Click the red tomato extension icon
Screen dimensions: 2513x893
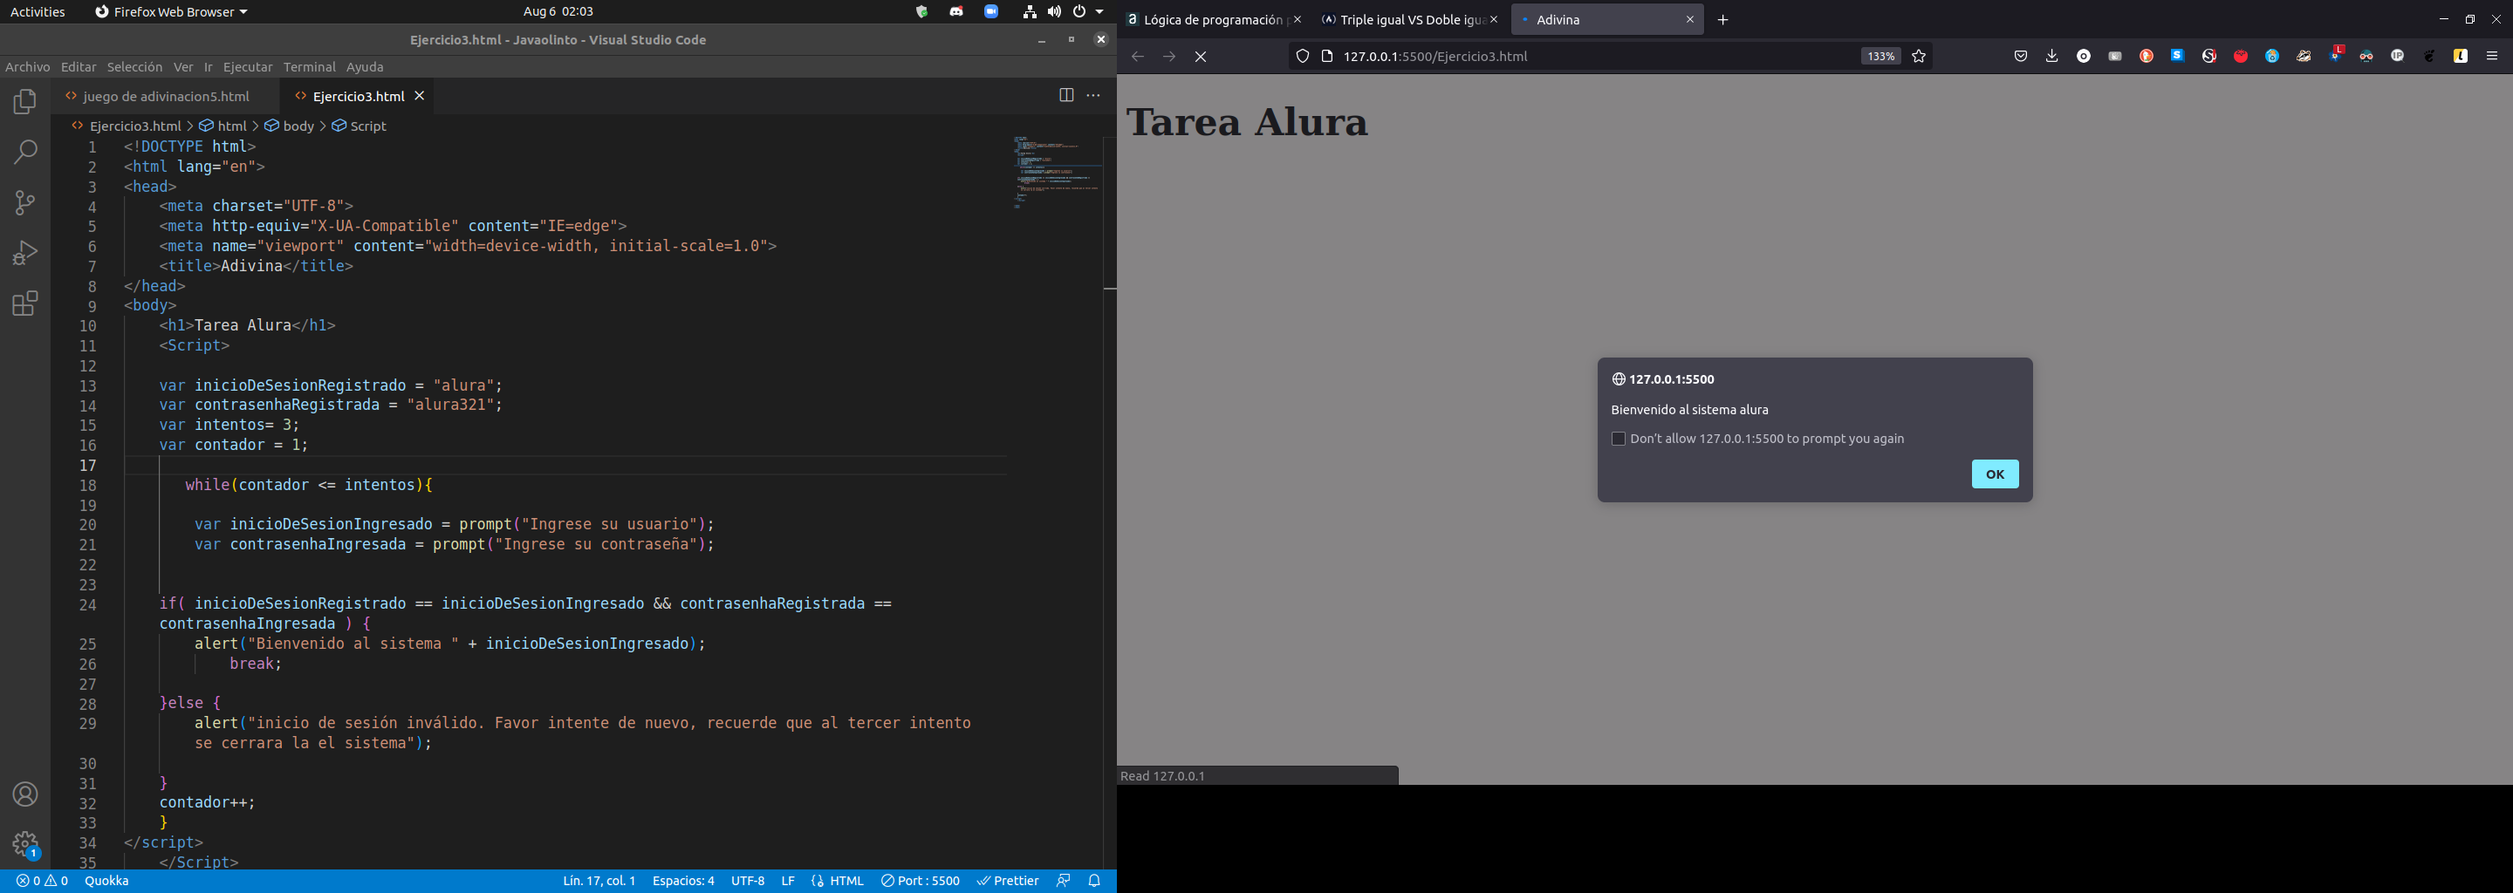(2241, 57)
